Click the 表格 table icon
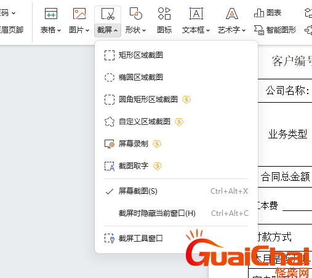 coord(51,14)
